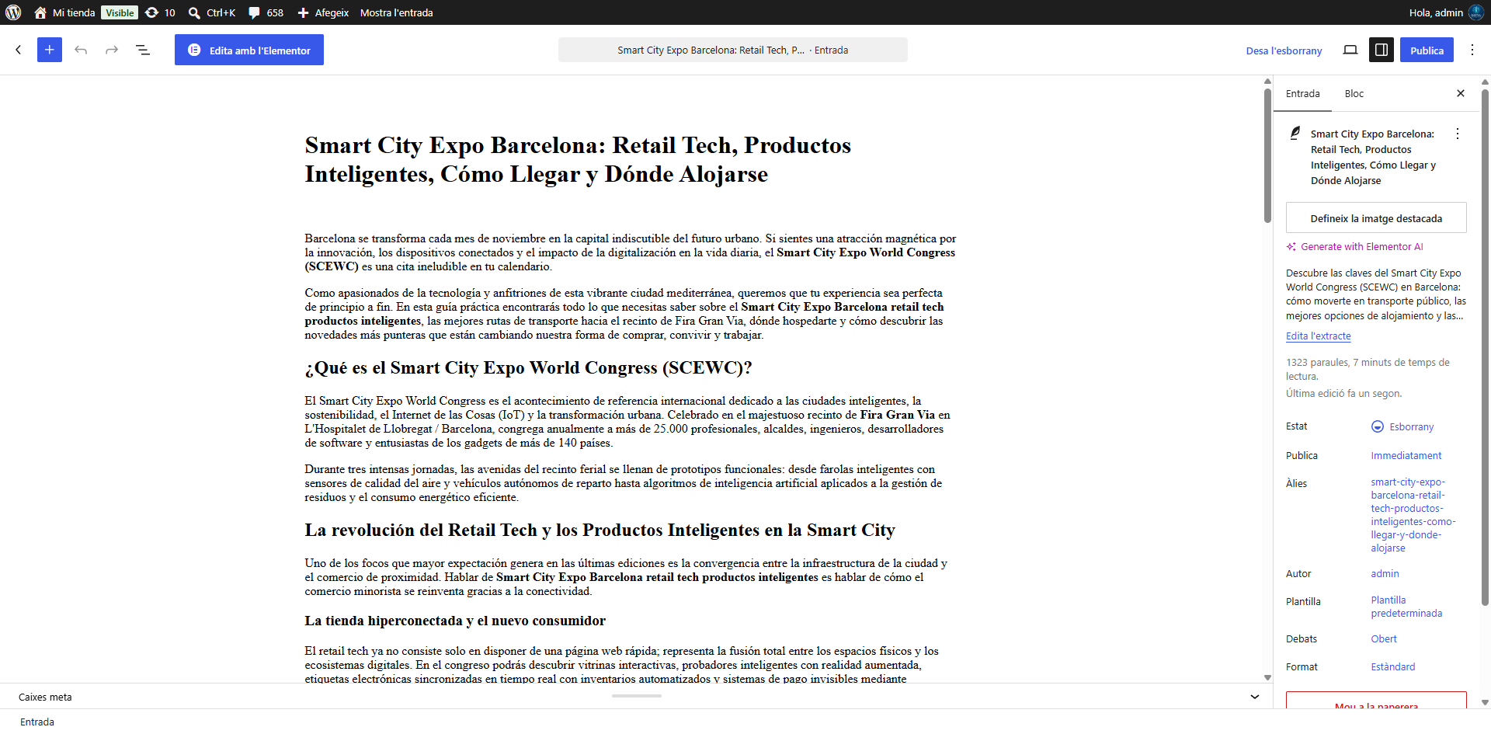Open the editor options three-dot menu

[x=1472, y=50]
